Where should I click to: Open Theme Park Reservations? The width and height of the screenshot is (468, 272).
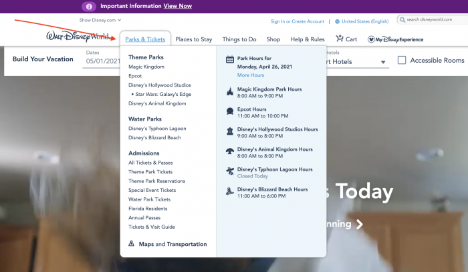[156, 181]
